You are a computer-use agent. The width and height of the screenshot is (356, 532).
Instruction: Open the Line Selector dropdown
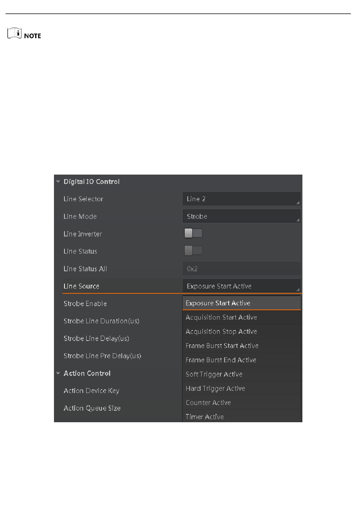pyautogui.click(x=241, y=199)
